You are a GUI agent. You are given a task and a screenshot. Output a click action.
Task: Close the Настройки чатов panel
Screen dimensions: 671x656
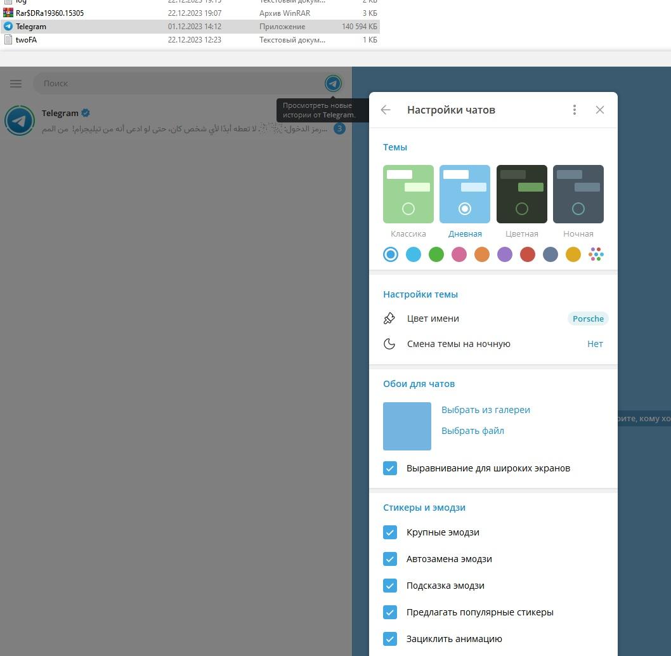599,110
